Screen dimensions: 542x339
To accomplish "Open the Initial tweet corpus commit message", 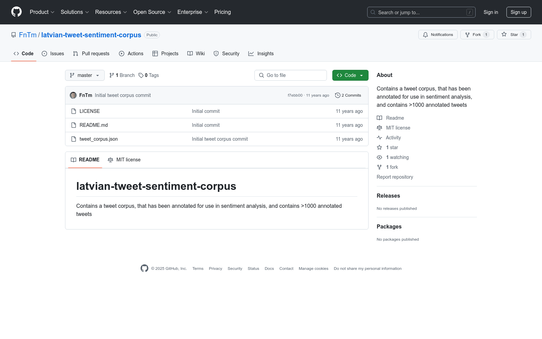I will (x=123, y=95).
